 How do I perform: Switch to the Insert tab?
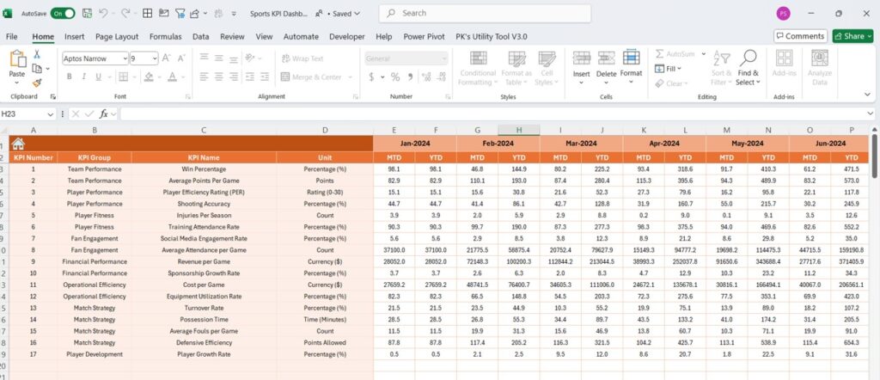74,36
